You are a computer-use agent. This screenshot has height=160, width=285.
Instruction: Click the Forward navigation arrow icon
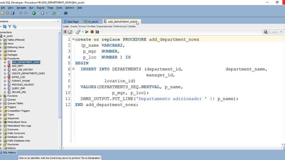tap(43, 13)
